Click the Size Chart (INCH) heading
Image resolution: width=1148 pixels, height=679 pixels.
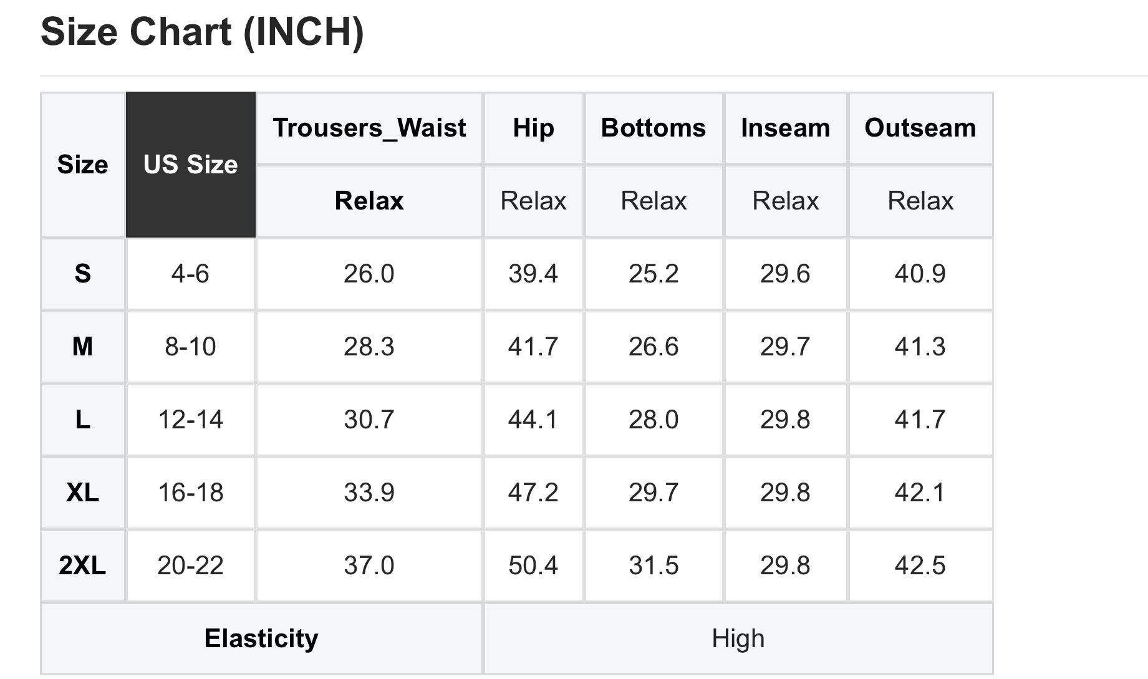(x=202, y=32)
